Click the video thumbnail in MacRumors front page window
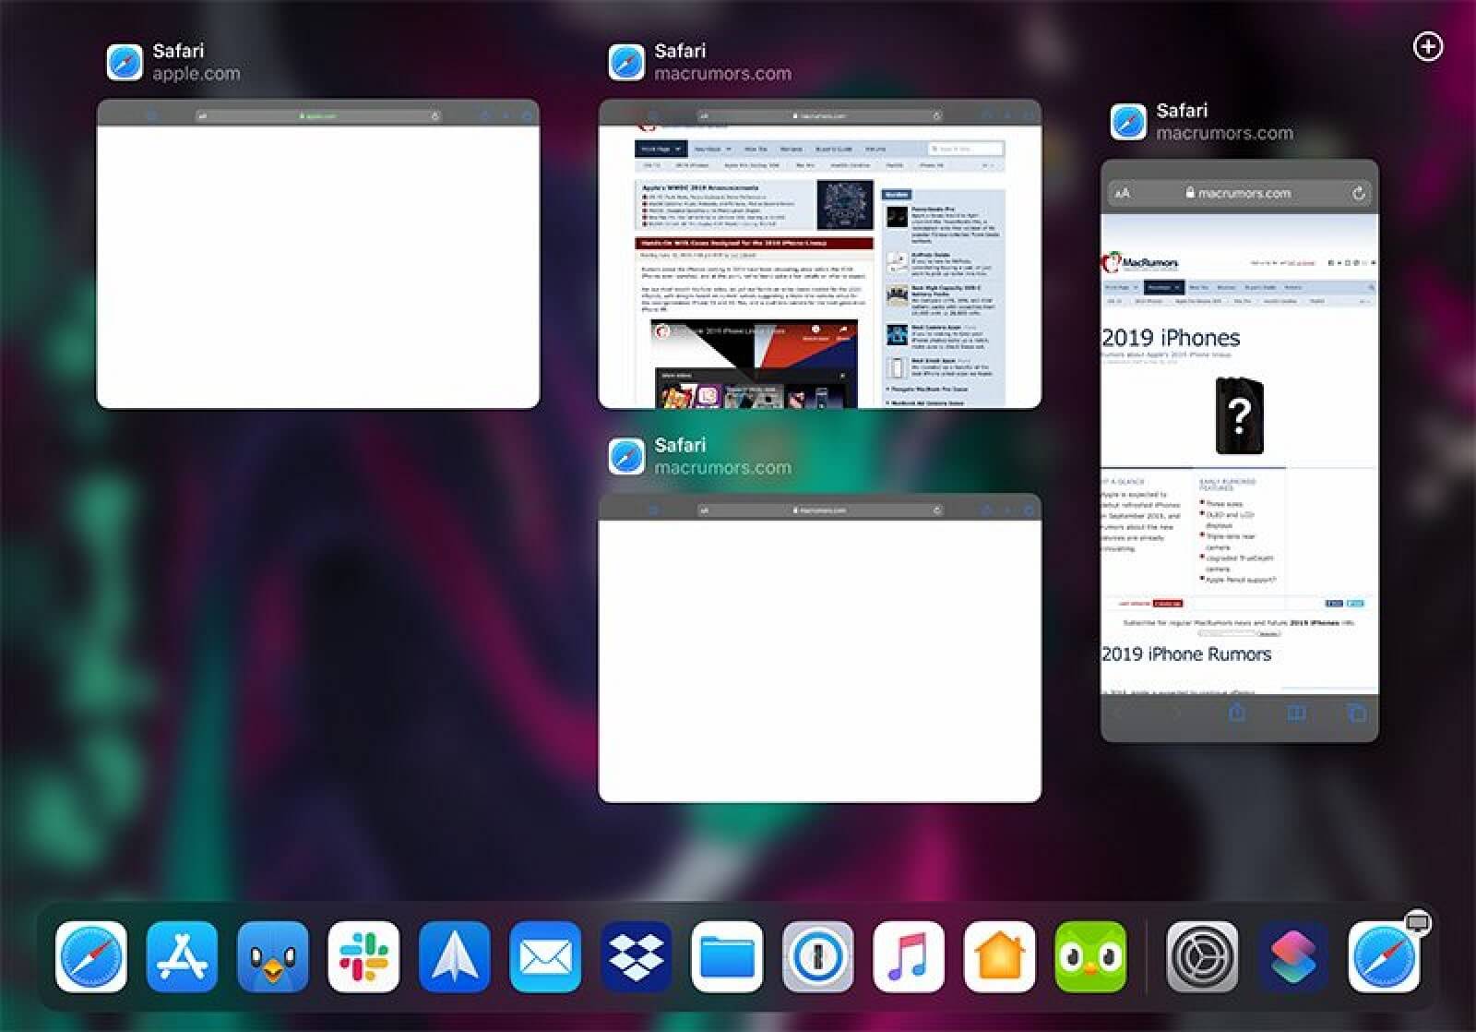This screenshot has height=1032, width=1476. [754, 365]
